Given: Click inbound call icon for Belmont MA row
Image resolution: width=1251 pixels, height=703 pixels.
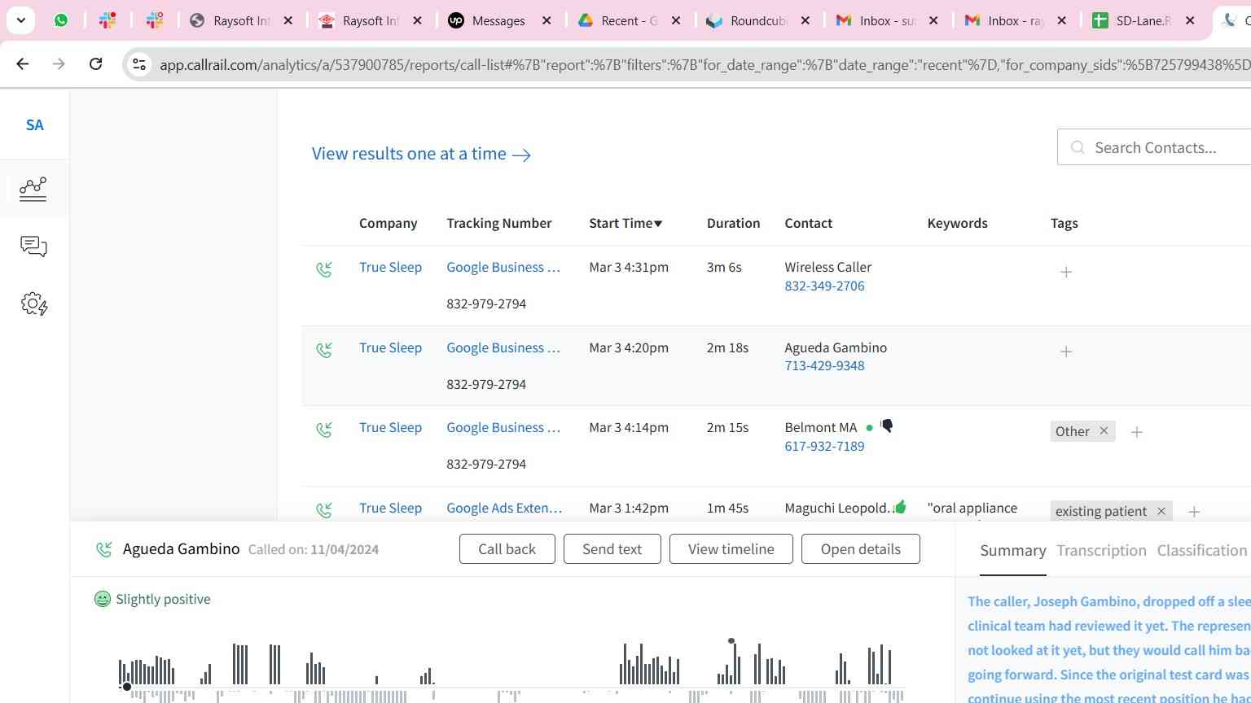Looking at the screenshot, I should [x=324, y=430].
